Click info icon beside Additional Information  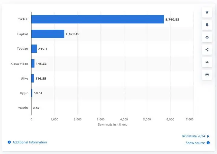(9, 142)
